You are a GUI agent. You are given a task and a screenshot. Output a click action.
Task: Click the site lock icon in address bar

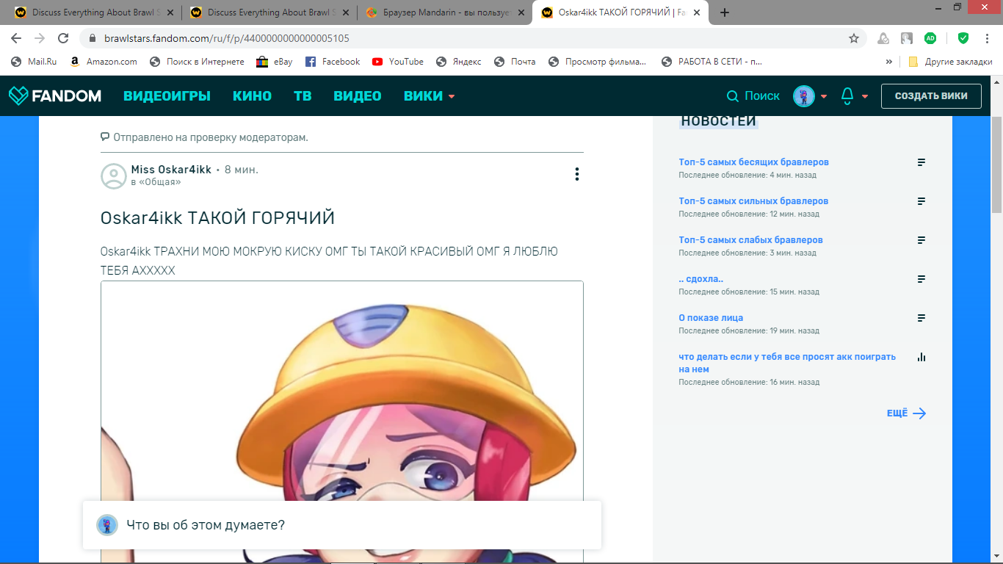[93, 38]
